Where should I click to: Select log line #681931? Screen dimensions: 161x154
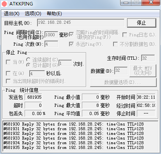coord(74,129)
